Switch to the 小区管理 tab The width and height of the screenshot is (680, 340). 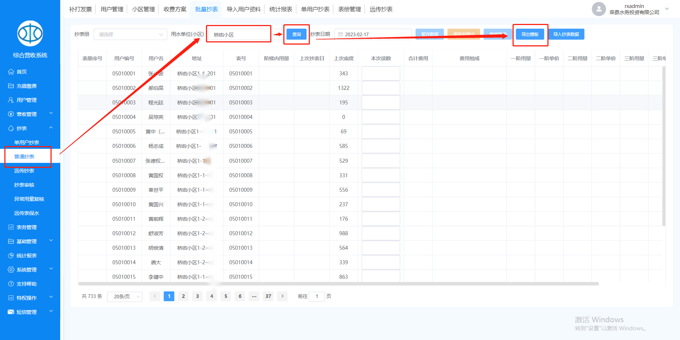pos(143,9)
